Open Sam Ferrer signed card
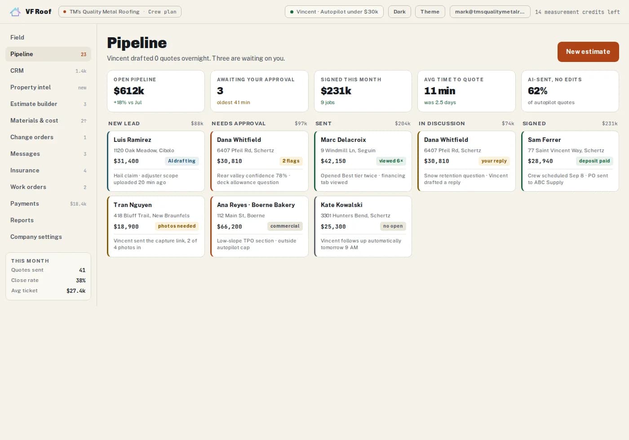629x440 pixels. click(570, 161)
